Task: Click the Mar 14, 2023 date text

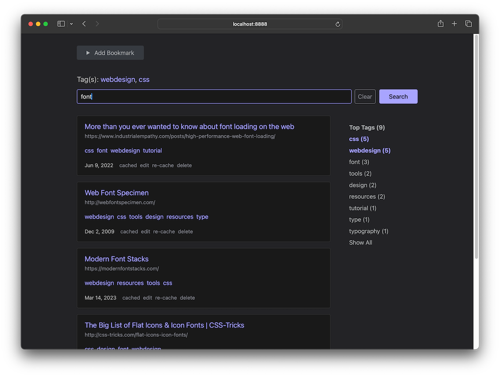Action: point(100,298)
